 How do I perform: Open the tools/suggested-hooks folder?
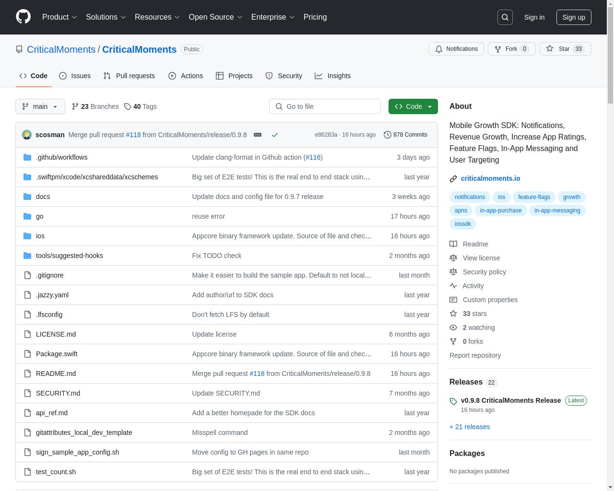point(70,256)
